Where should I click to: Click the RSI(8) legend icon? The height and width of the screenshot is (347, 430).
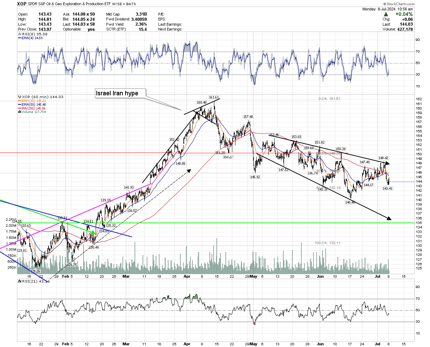(x=19, y=34)
